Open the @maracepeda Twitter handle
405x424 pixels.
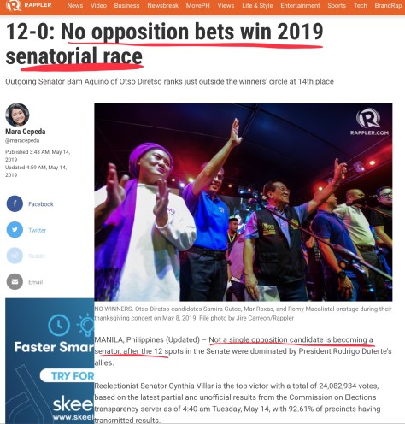[x=22, y=140]
